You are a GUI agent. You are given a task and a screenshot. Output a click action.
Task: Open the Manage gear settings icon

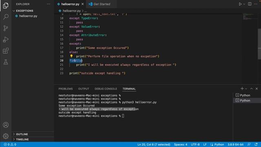[6, 136]
